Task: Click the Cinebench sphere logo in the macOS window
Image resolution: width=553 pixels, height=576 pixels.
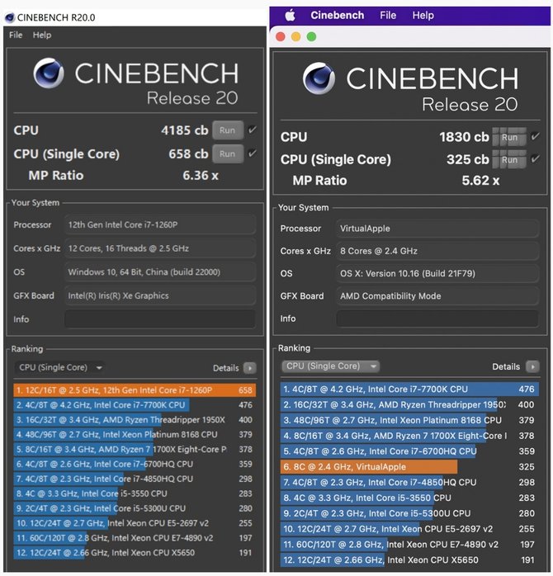Action: [319, 79]
